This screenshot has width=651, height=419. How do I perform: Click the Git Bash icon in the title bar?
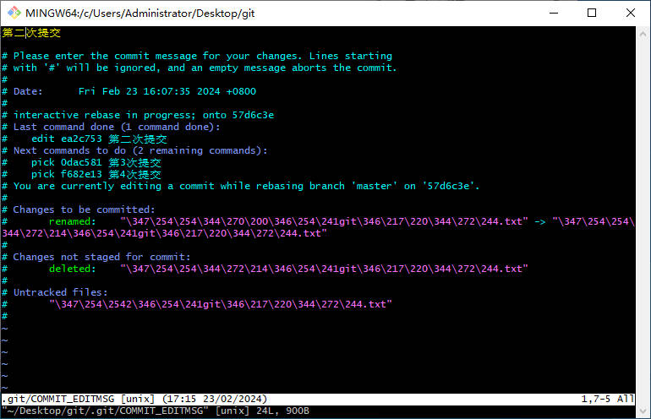coord(14,13)
